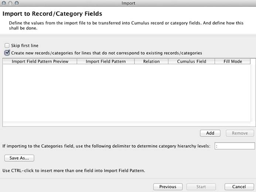Click the Start button
Viewport: 256px width, 192px height.
(x=201, y=187)
